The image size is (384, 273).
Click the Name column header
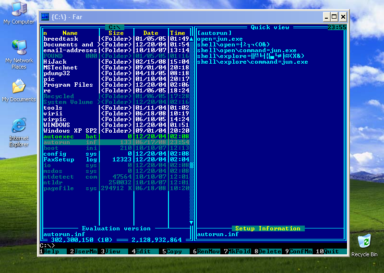click(70, 33)
